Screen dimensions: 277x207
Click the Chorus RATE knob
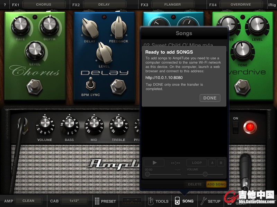coord(20,25)
